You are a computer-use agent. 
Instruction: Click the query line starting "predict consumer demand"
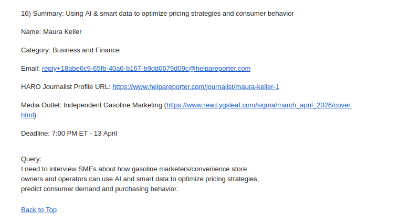click(x=100, y=189)
